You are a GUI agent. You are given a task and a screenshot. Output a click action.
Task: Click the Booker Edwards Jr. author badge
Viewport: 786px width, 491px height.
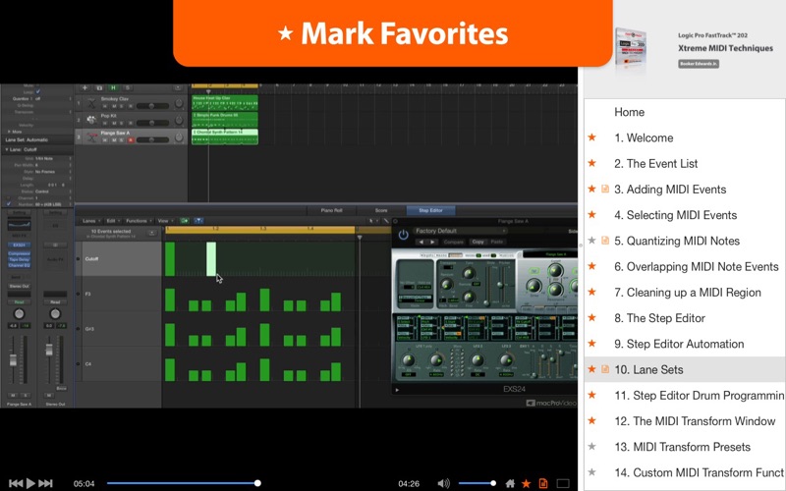coord(699,64)
